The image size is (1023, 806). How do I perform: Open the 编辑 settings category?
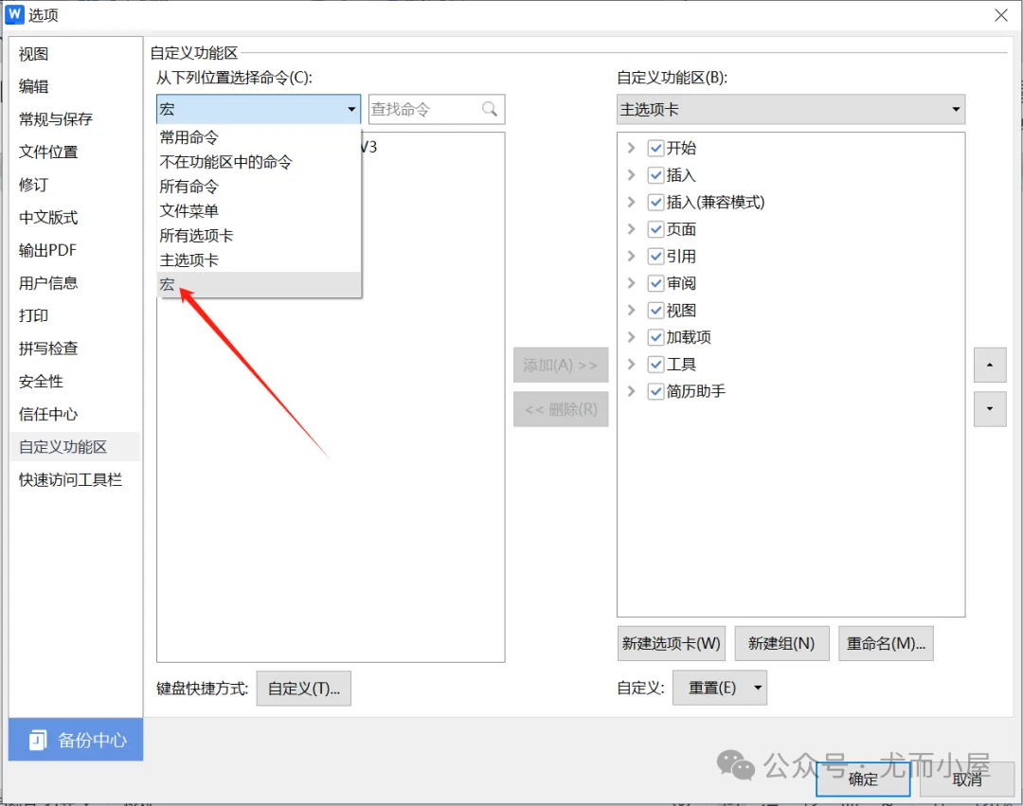75,87
